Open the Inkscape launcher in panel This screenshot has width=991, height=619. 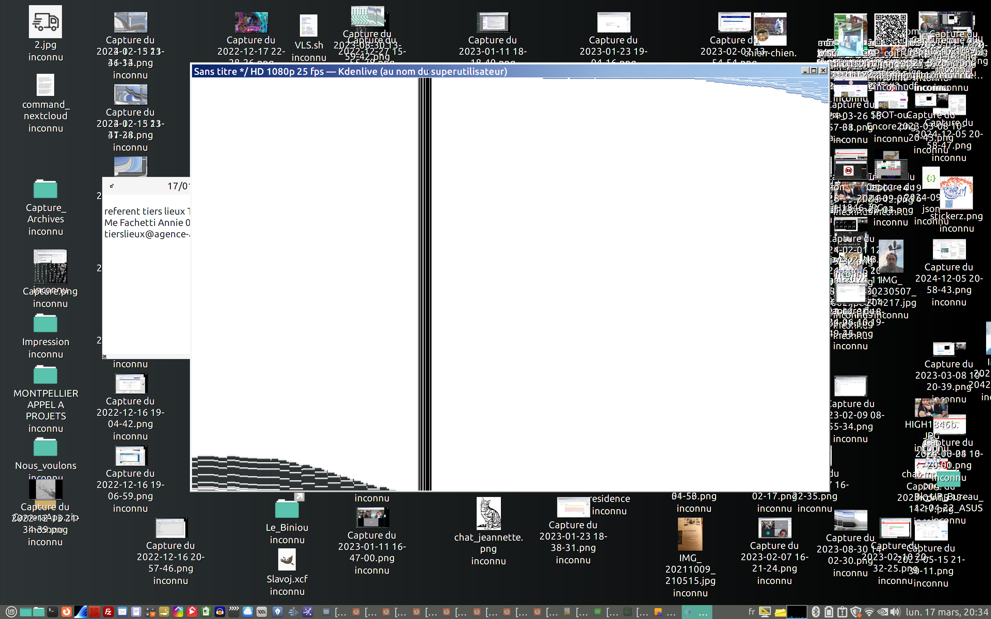tap(278, 612)
